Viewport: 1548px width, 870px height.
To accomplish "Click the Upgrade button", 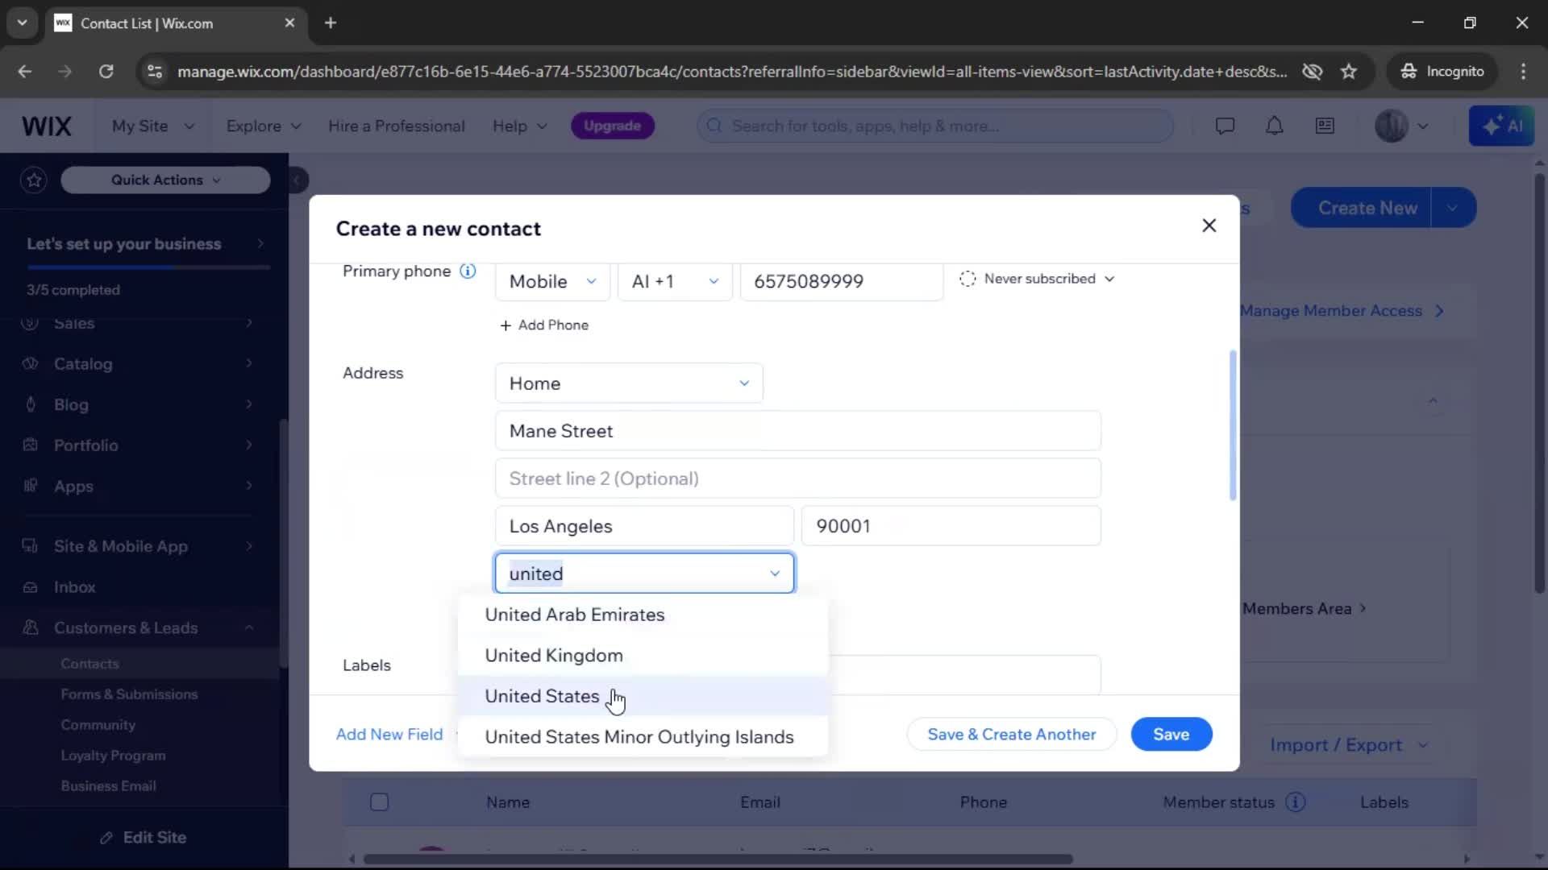I will click(x=612, y=126).
